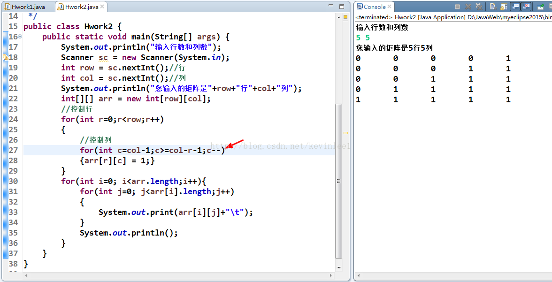The height and width of the screenshot is (282, 552).
Task: Close the Console view tab
Action: (390, 7)
